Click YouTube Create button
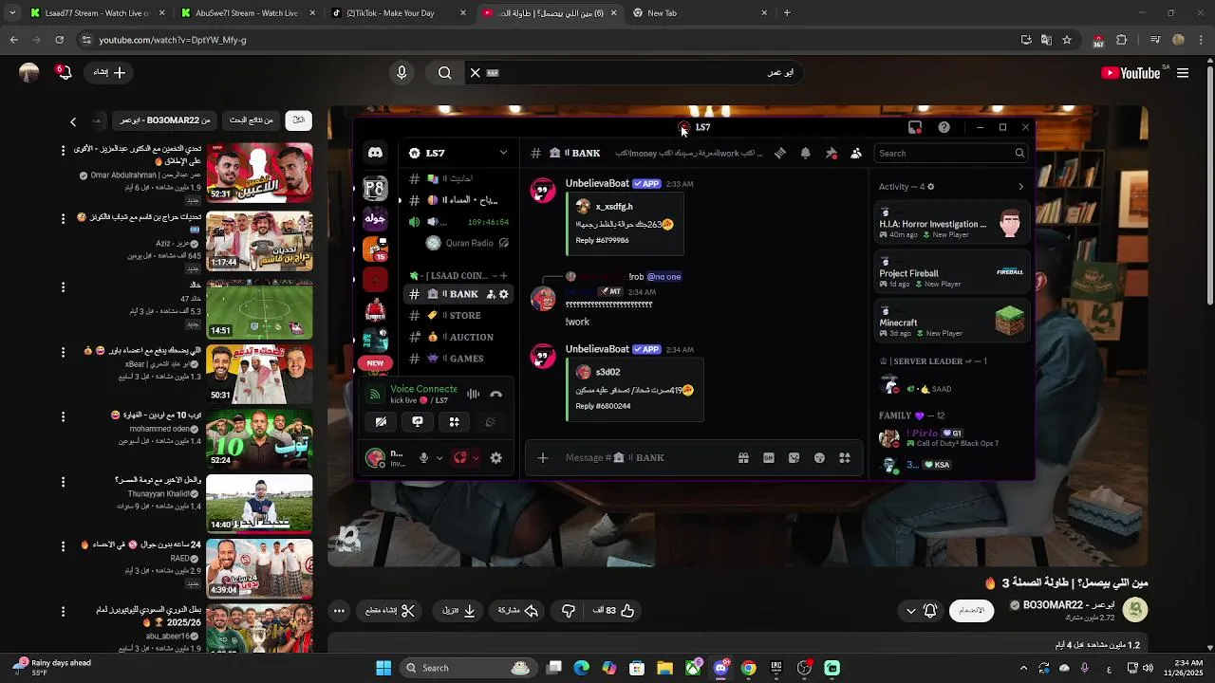Screen dimensions: 1215x683 [x=109, y=73]
